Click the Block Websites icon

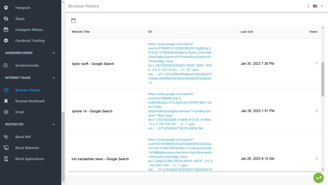click(6, 148)
